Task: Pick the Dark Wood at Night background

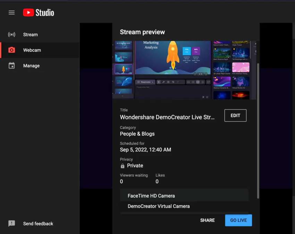Action: [222, 53]
